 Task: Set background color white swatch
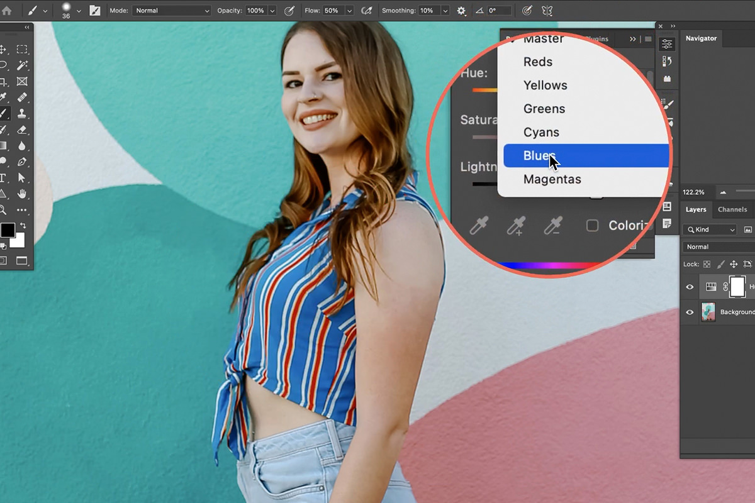tap(18, 241)
